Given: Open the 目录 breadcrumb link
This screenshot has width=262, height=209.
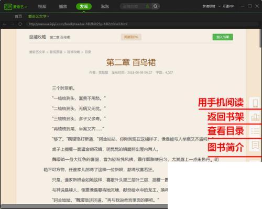Looking at the screenshot, I should click(x=88, y=52).
